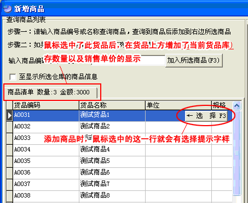248x203 pixels.
Task: Click 测试商品2 name cell
Action: pyautogui.click(x=112, y=127)
